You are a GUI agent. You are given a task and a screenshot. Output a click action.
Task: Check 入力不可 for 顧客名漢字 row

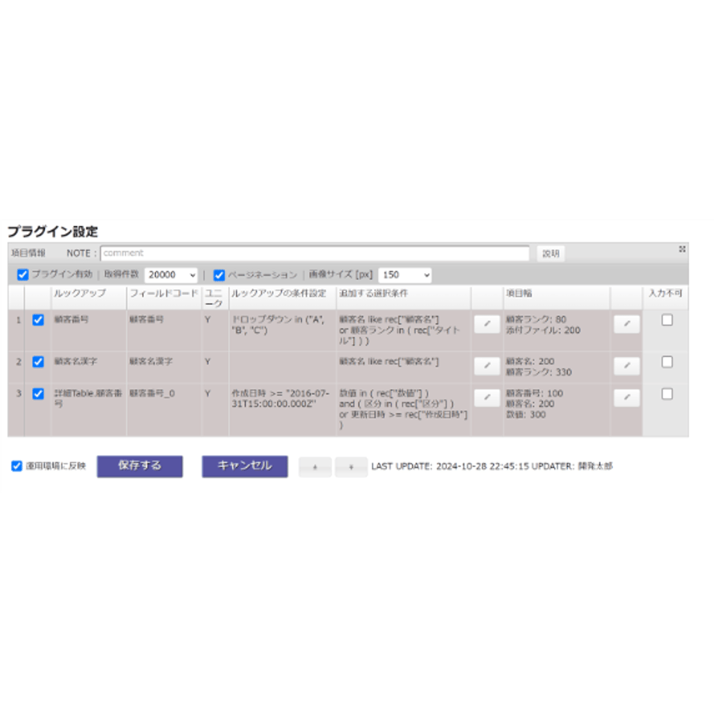[x=667, y=362]
